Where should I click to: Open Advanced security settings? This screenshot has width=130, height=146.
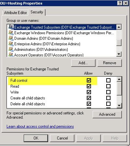pyautogui.click(x=107, y=114)
